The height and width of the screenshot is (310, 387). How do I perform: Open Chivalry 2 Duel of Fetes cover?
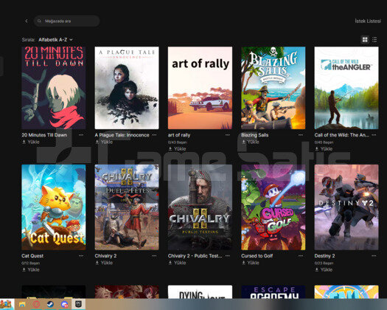[127, 207]
